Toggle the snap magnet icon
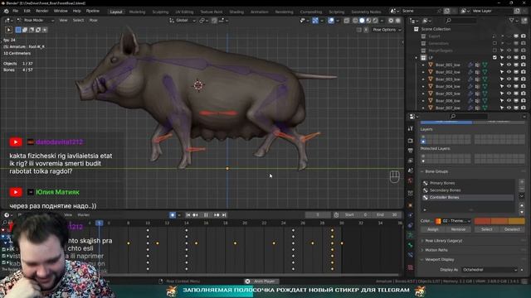Viewport: 531px width, 298px height. (214, 21)
